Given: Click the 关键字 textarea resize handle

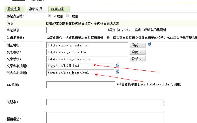Looking at the screenshot, I should pos(163,104).
